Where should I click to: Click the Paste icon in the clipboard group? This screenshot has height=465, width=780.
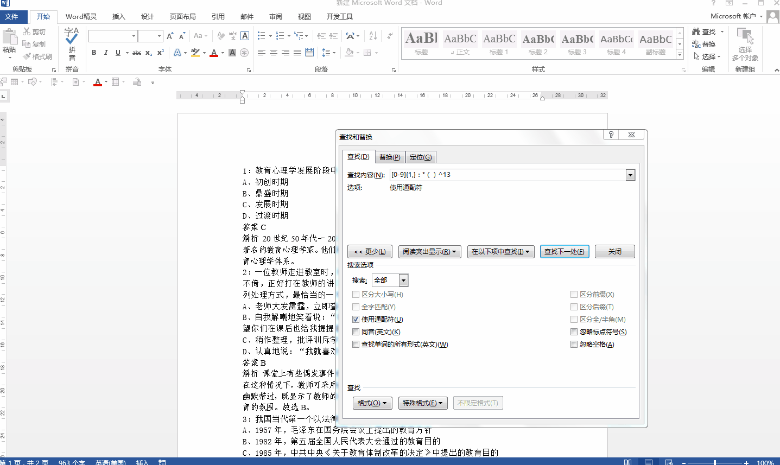pyautogui.click(x=9, y=37)
